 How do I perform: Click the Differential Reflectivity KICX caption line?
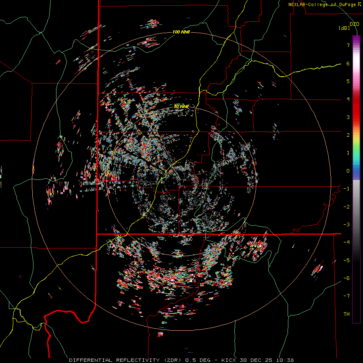(181, 360)
